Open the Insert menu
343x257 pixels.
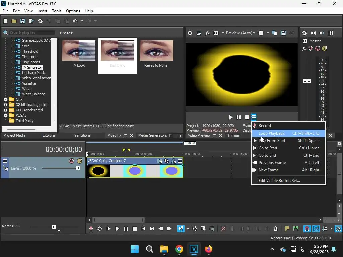[x=42, y=11]
